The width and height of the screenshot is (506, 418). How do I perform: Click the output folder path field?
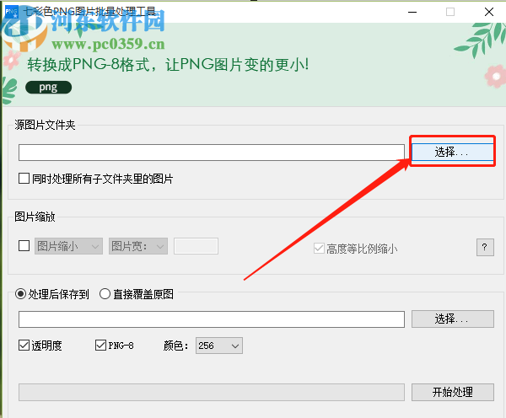pyautogui.click(x=212, y=319)
